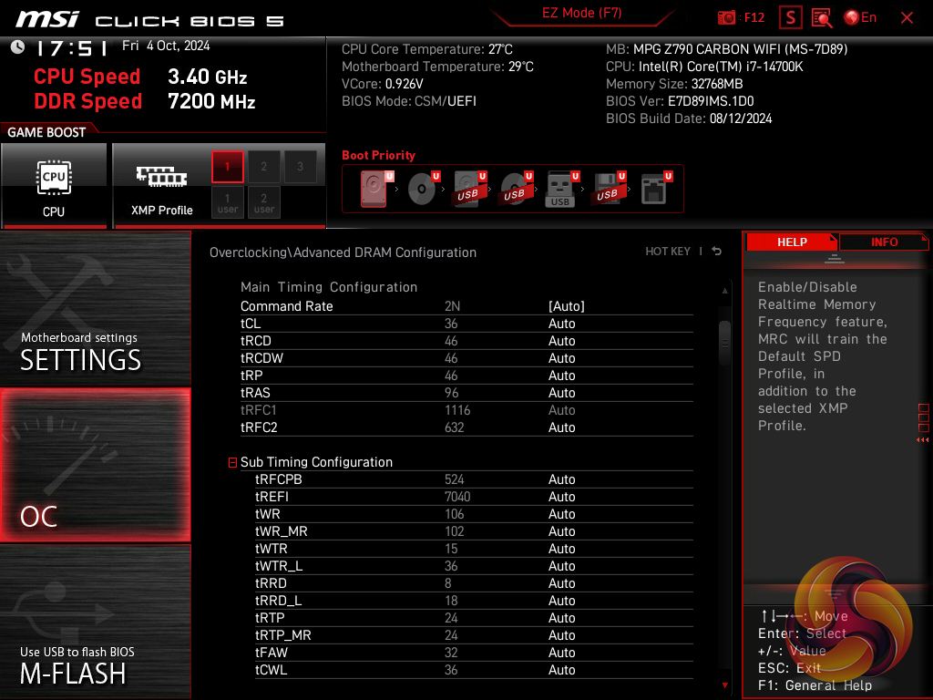Open the Favorites 'S' icon in top bar
933x700 pixels.
790,18
